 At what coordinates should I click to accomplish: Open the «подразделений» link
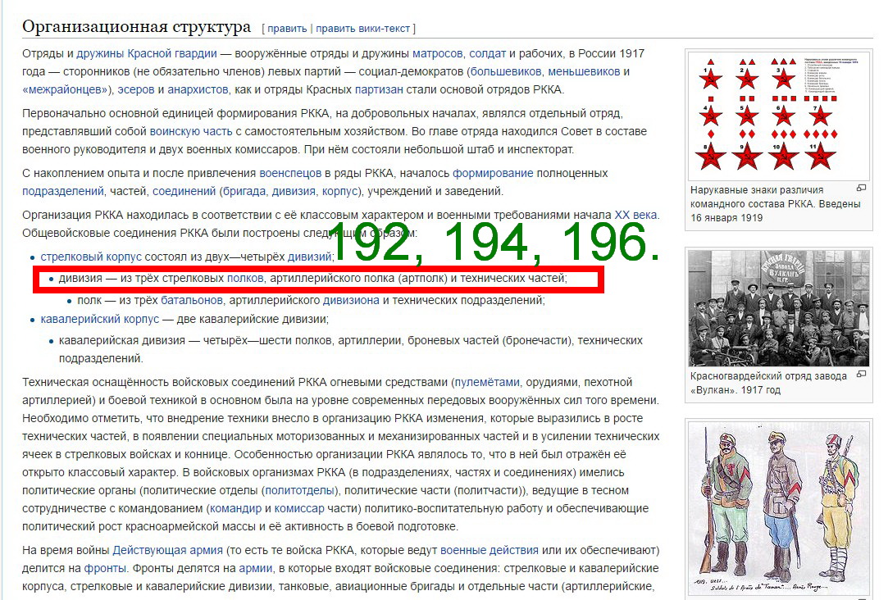pyautogui.click(x=63, y=191)
